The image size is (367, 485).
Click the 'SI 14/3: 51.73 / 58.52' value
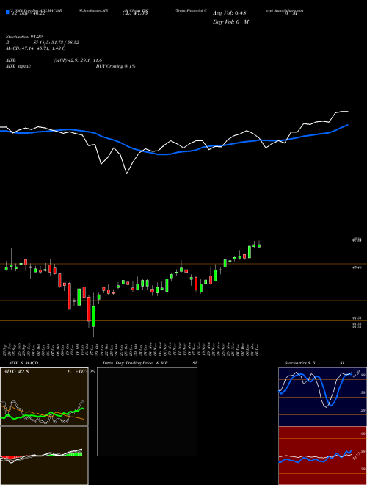point(57,43)
